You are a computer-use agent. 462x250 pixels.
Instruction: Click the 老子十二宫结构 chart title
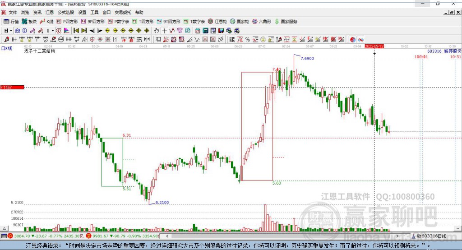(x=40, y=51)
